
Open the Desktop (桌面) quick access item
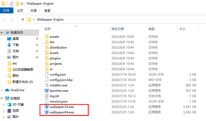coord(16,39)
